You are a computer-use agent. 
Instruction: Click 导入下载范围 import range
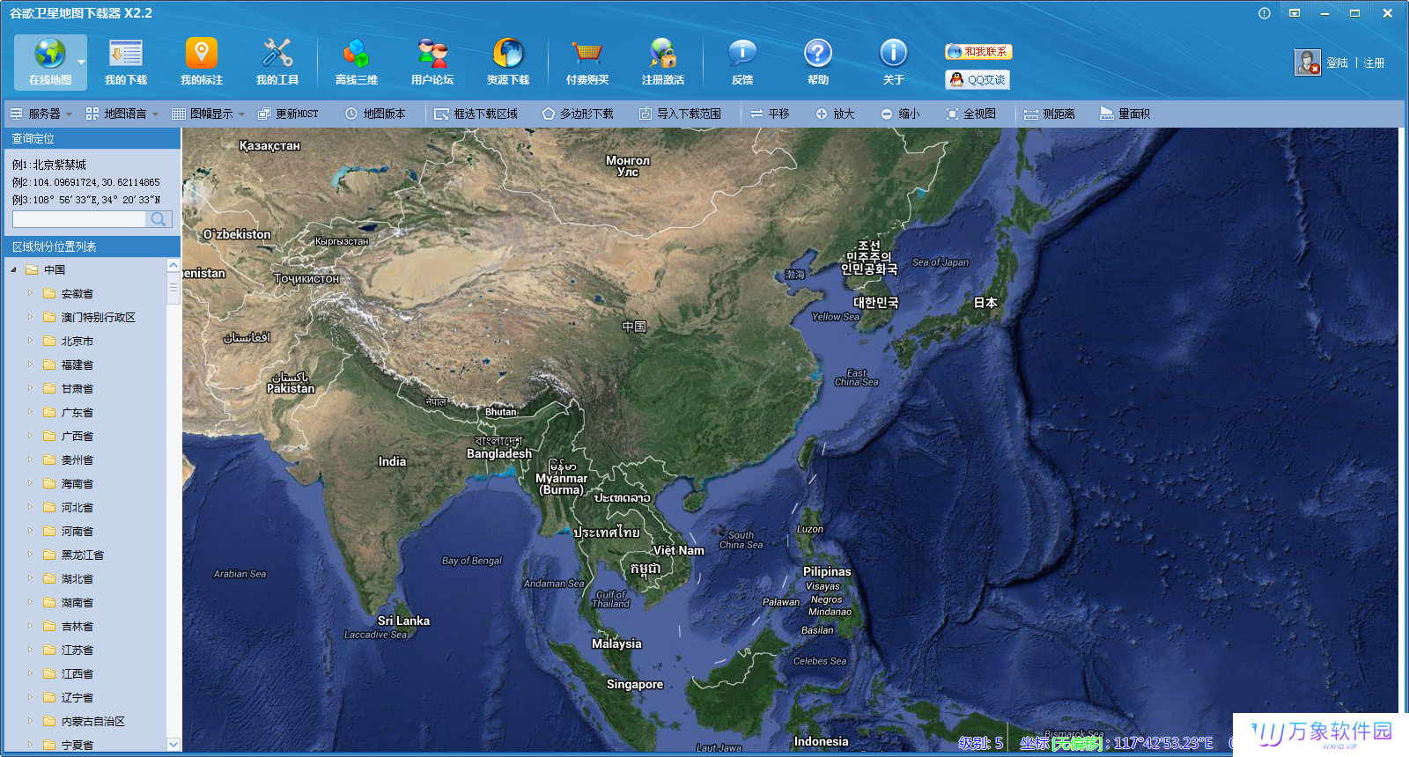click(680, 114)
